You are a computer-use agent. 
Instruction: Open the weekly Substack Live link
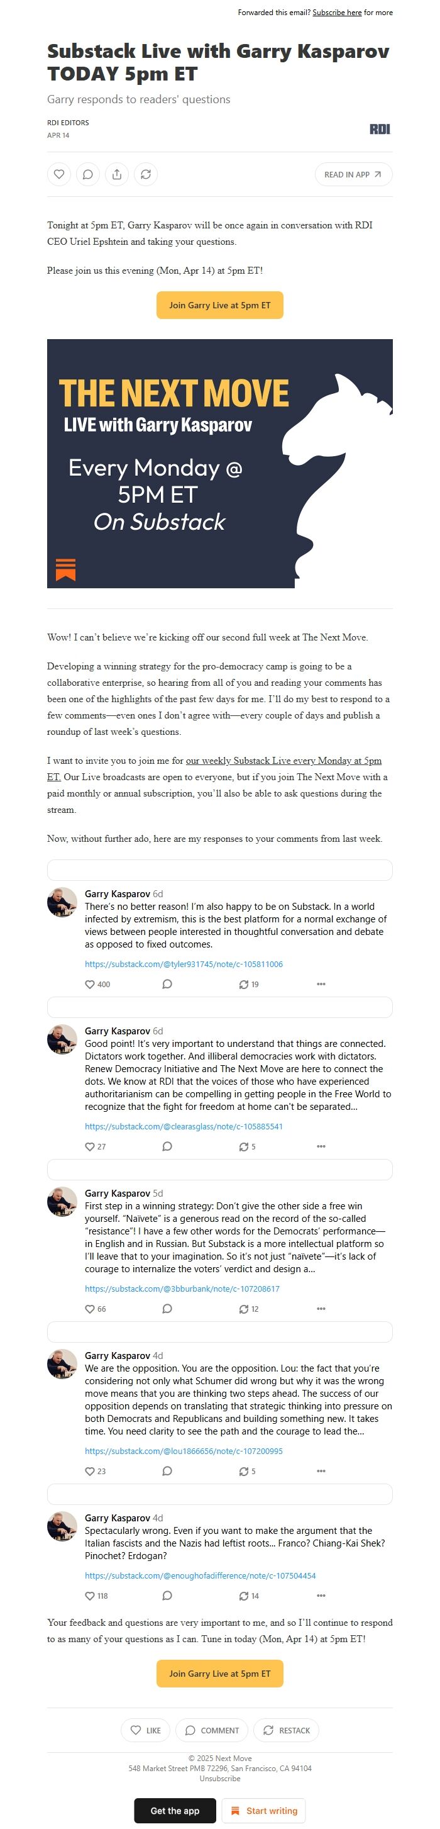pyautogui.click(x=283, y=761)
